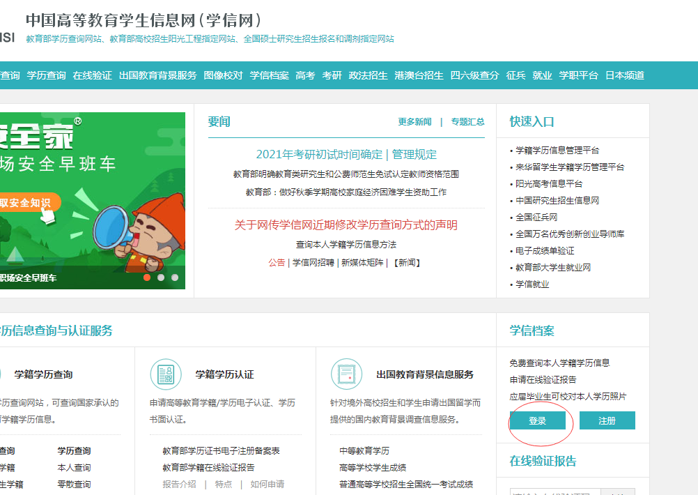Open 教育部学籍在线验证报告 link

pos(209,467)
